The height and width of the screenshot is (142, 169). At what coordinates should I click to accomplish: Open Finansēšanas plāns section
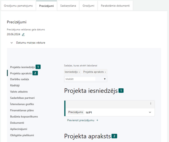(22, 110)
